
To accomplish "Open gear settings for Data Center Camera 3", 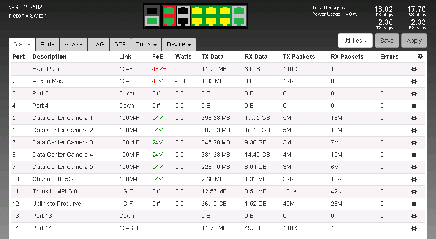I will pos(414,143).
